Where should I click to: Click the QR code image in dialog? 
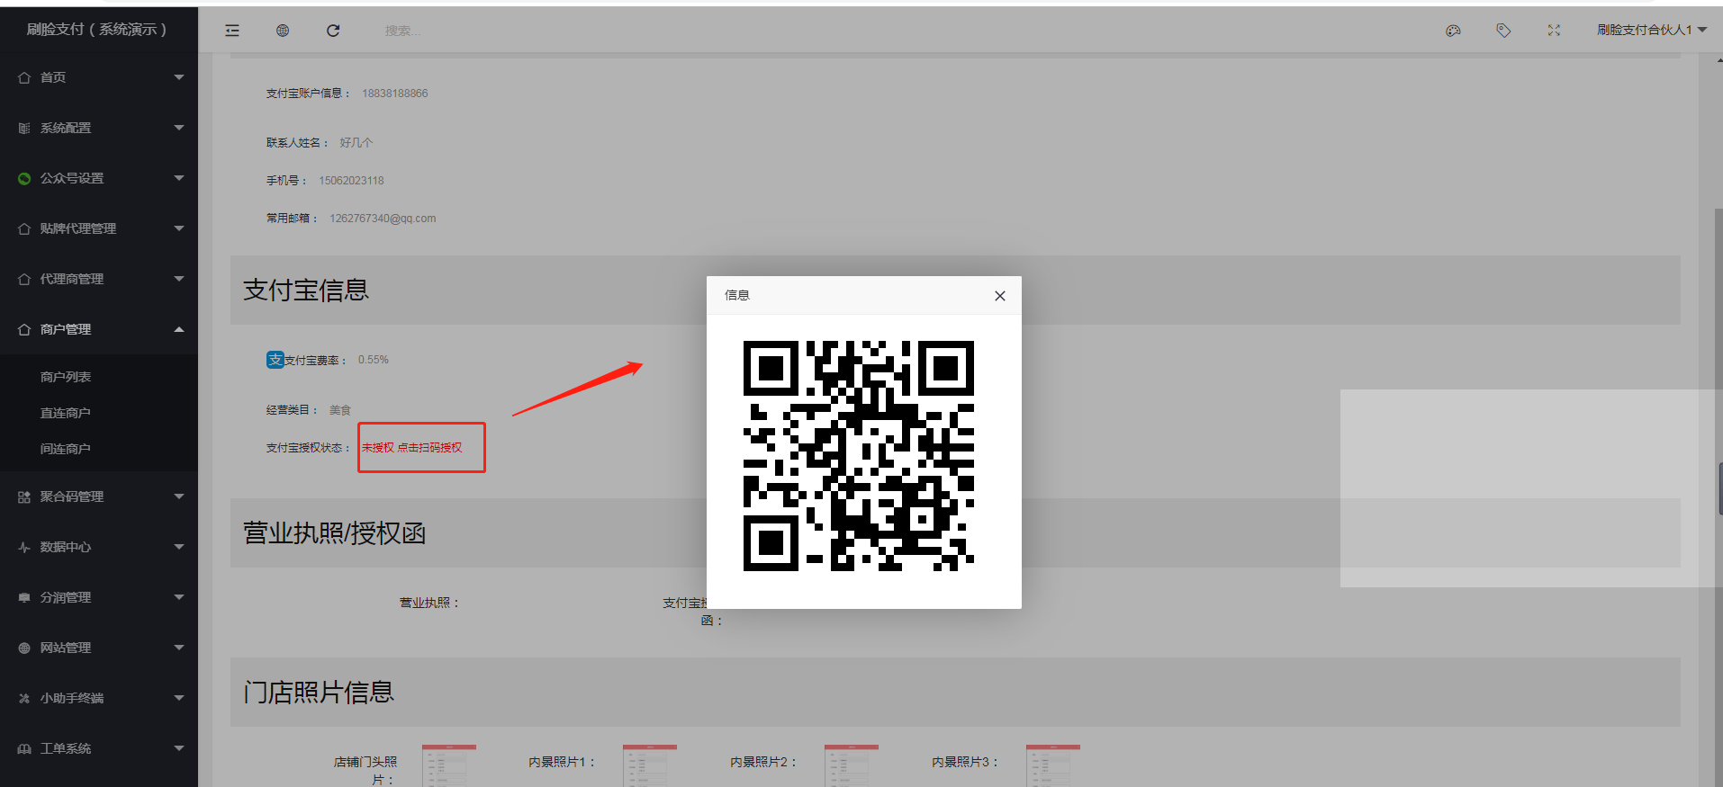point(859,456)
